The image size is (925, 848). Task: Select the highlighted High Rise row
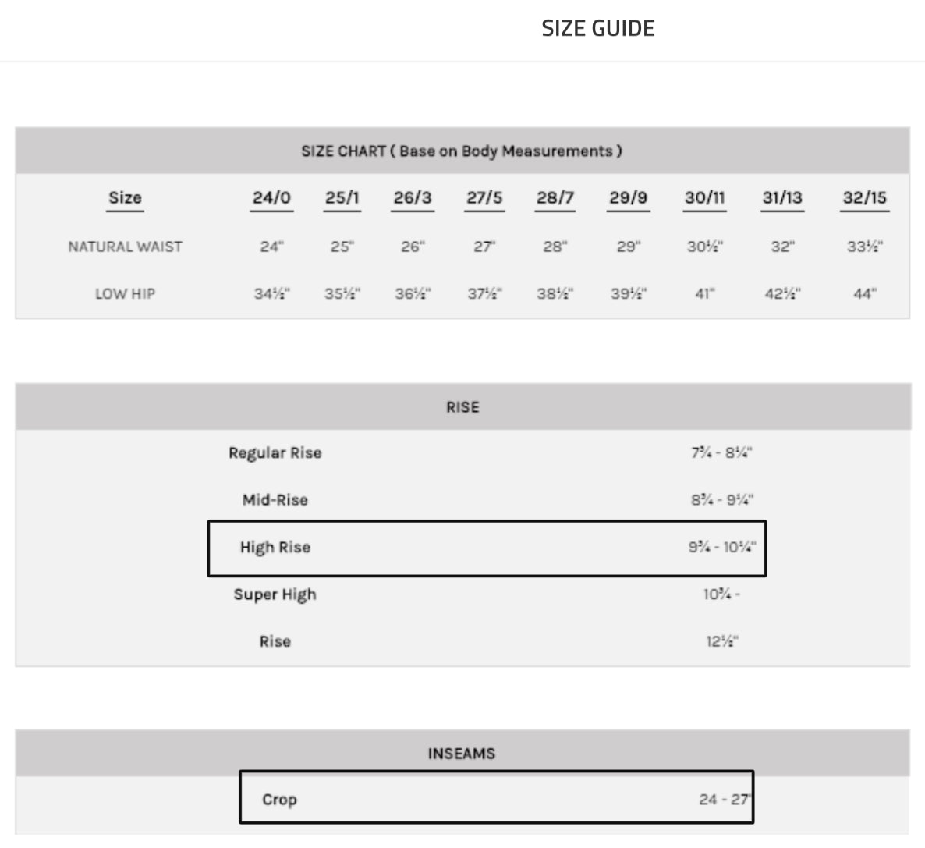pyautogui.click(x=487, y=548)
